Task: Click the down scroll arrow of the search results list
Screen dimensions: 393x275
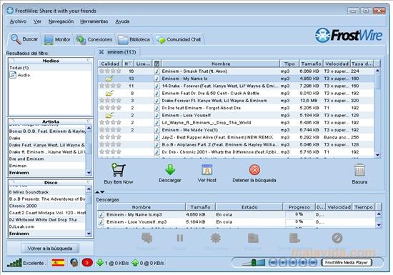Action: pos(378,155)
